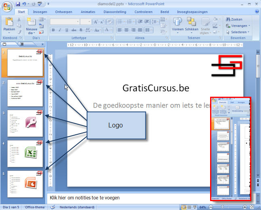
Task: Decrease the list indent level
Action: click(140, 21)
